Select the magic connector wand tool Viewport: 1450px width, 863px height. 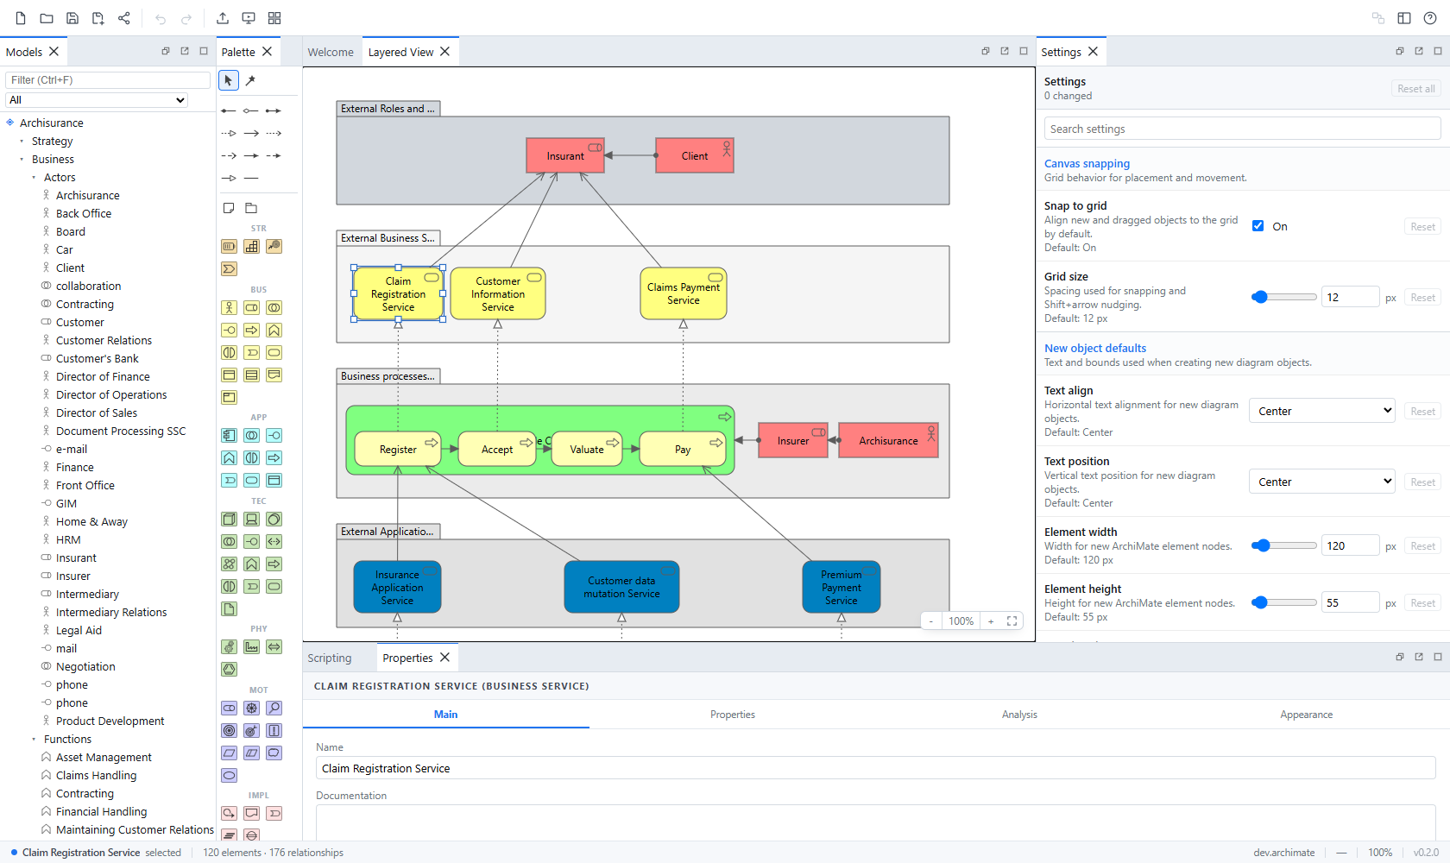(x=250, y=80)
